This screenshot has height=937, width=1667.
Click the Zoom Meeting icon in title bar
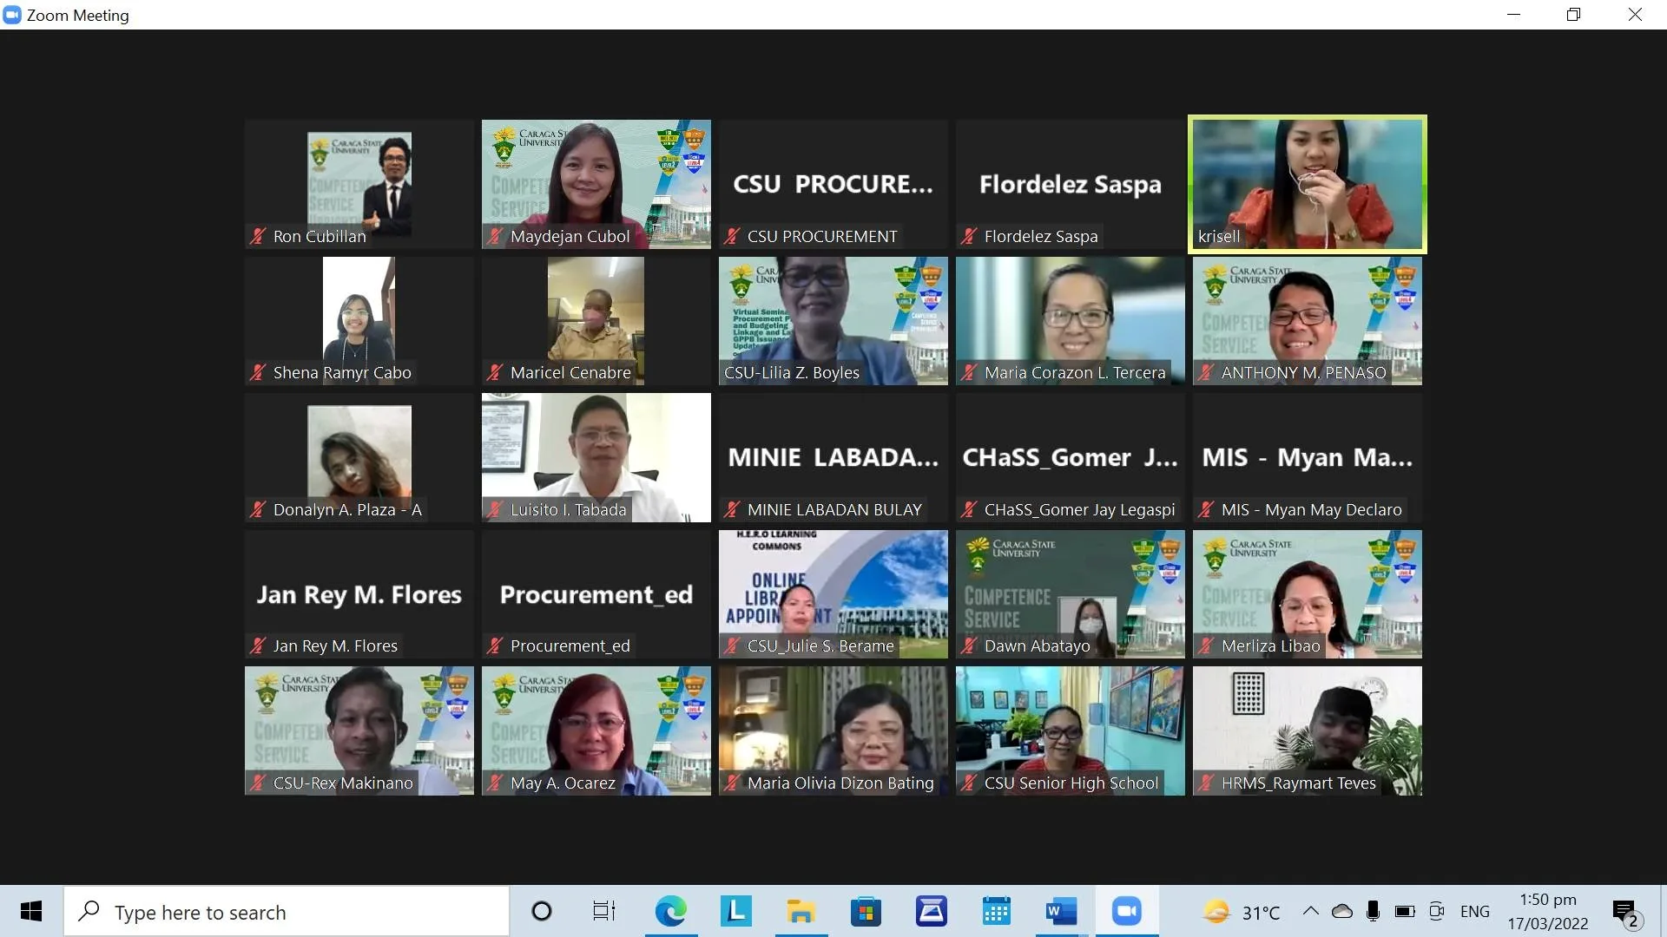(x=12, y=15)
